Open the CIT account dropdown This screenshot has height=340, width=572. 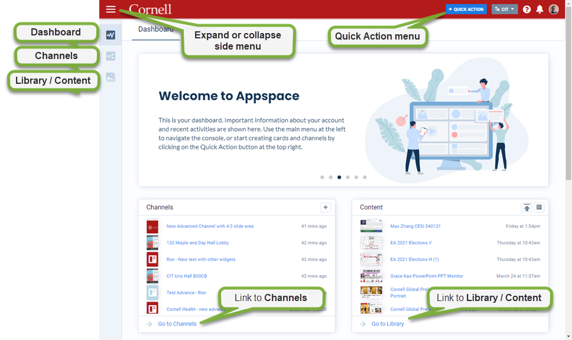pyautogui.click(x=504, y=9)
